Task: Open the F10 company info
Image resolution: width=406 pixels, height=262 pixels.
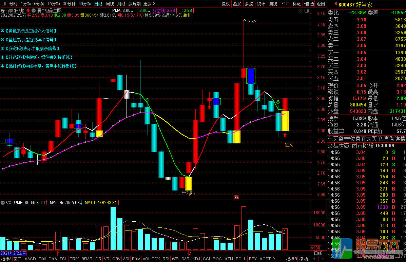Action: point(285,4)
